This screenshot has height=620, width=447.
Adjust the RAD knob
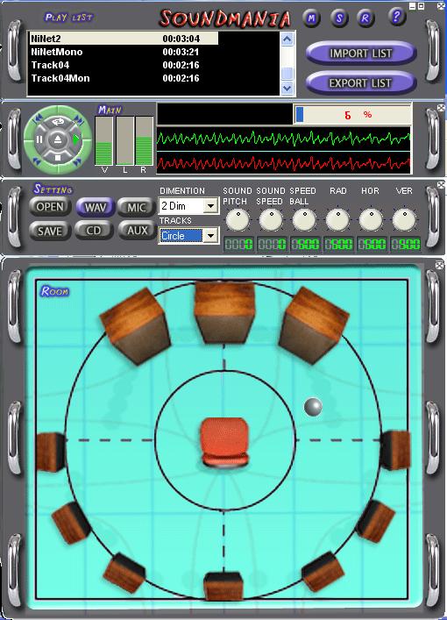pyautogui.click(x=337, y=219)
